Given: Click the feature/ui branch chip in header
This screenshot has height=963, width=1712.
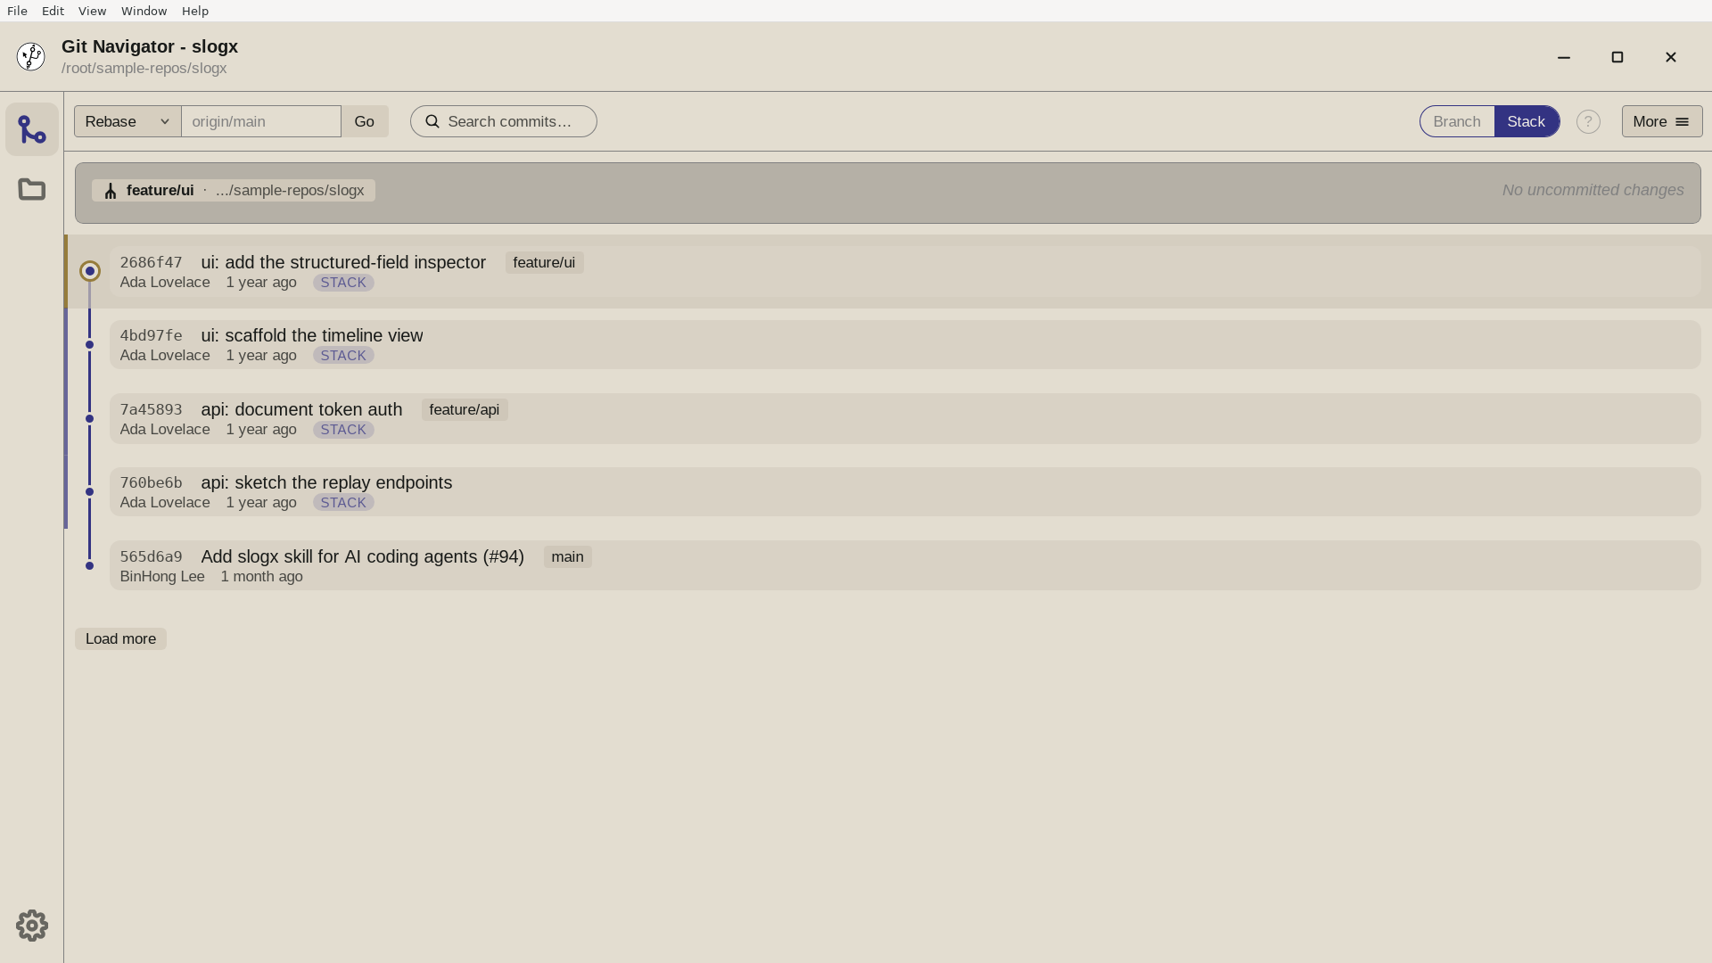Looking at the screenshot, I should tap(233, 191).
